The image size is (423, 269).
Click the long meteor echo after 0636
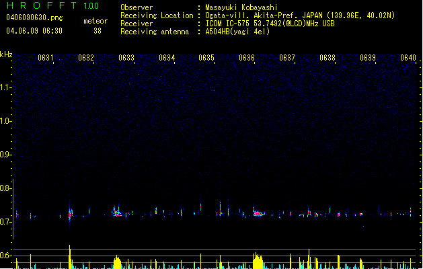pos(258,213)
